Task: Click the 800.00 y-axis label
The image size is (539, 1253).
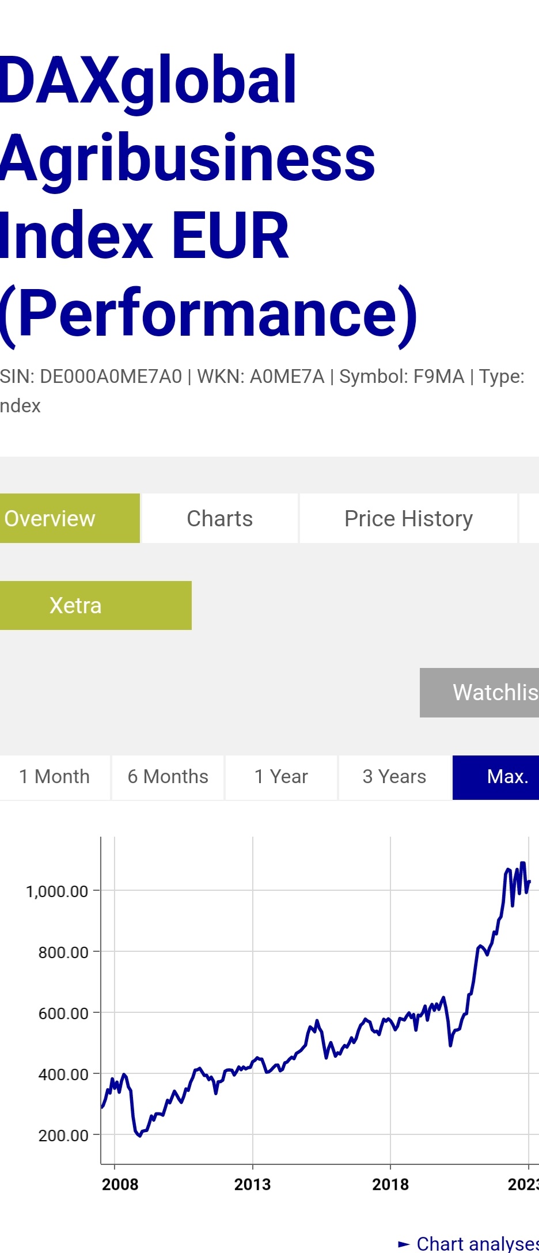Action: tap(63, 952)
